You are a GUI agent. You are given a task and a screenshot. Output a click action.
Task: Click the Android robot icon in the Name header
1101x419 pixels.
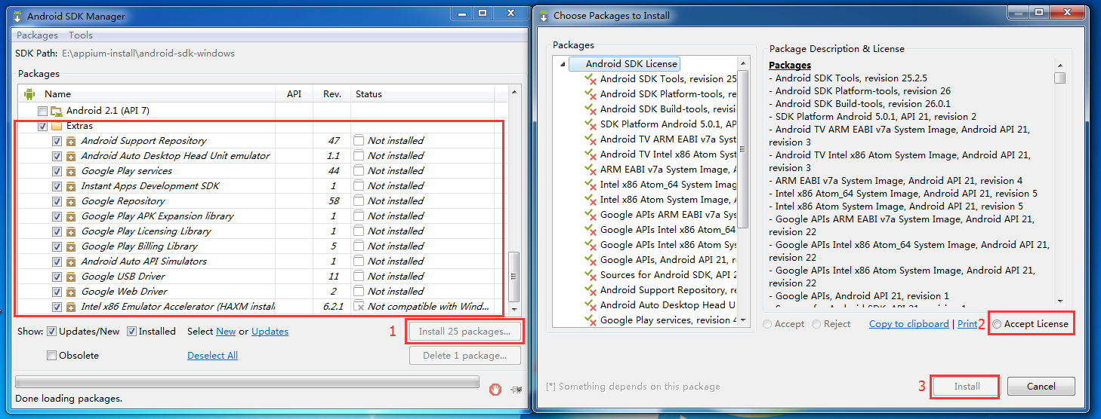click(29, 94)
